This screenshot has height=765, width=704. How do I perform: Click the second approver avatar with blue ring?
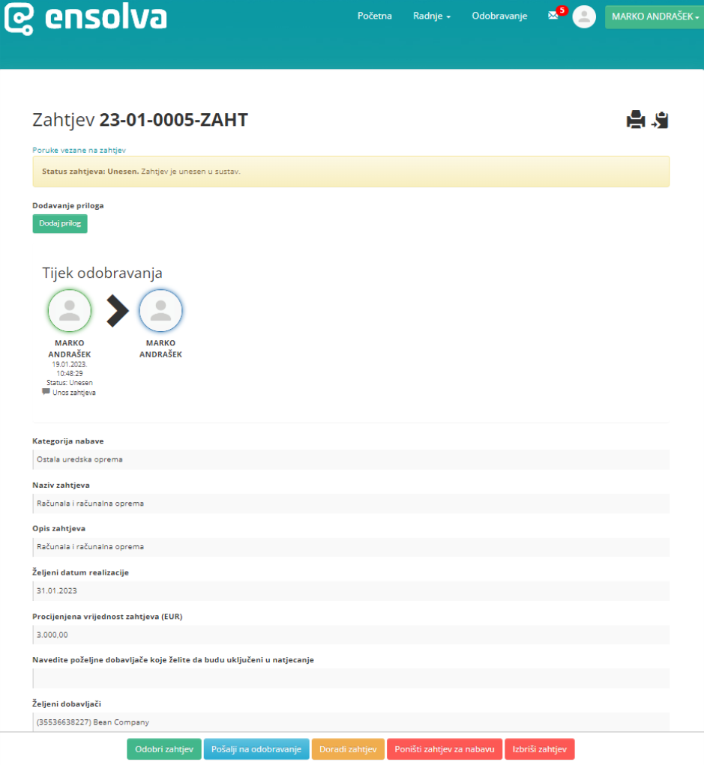click(160, 311)
